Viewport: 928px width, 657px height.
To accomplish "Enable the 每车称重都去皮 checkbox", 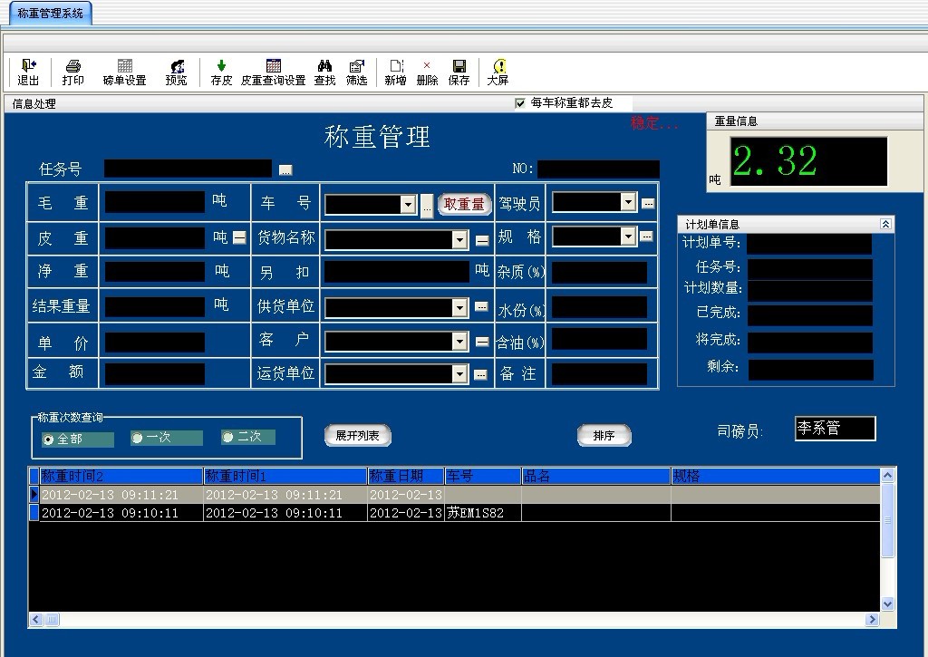I will [521, 102].
